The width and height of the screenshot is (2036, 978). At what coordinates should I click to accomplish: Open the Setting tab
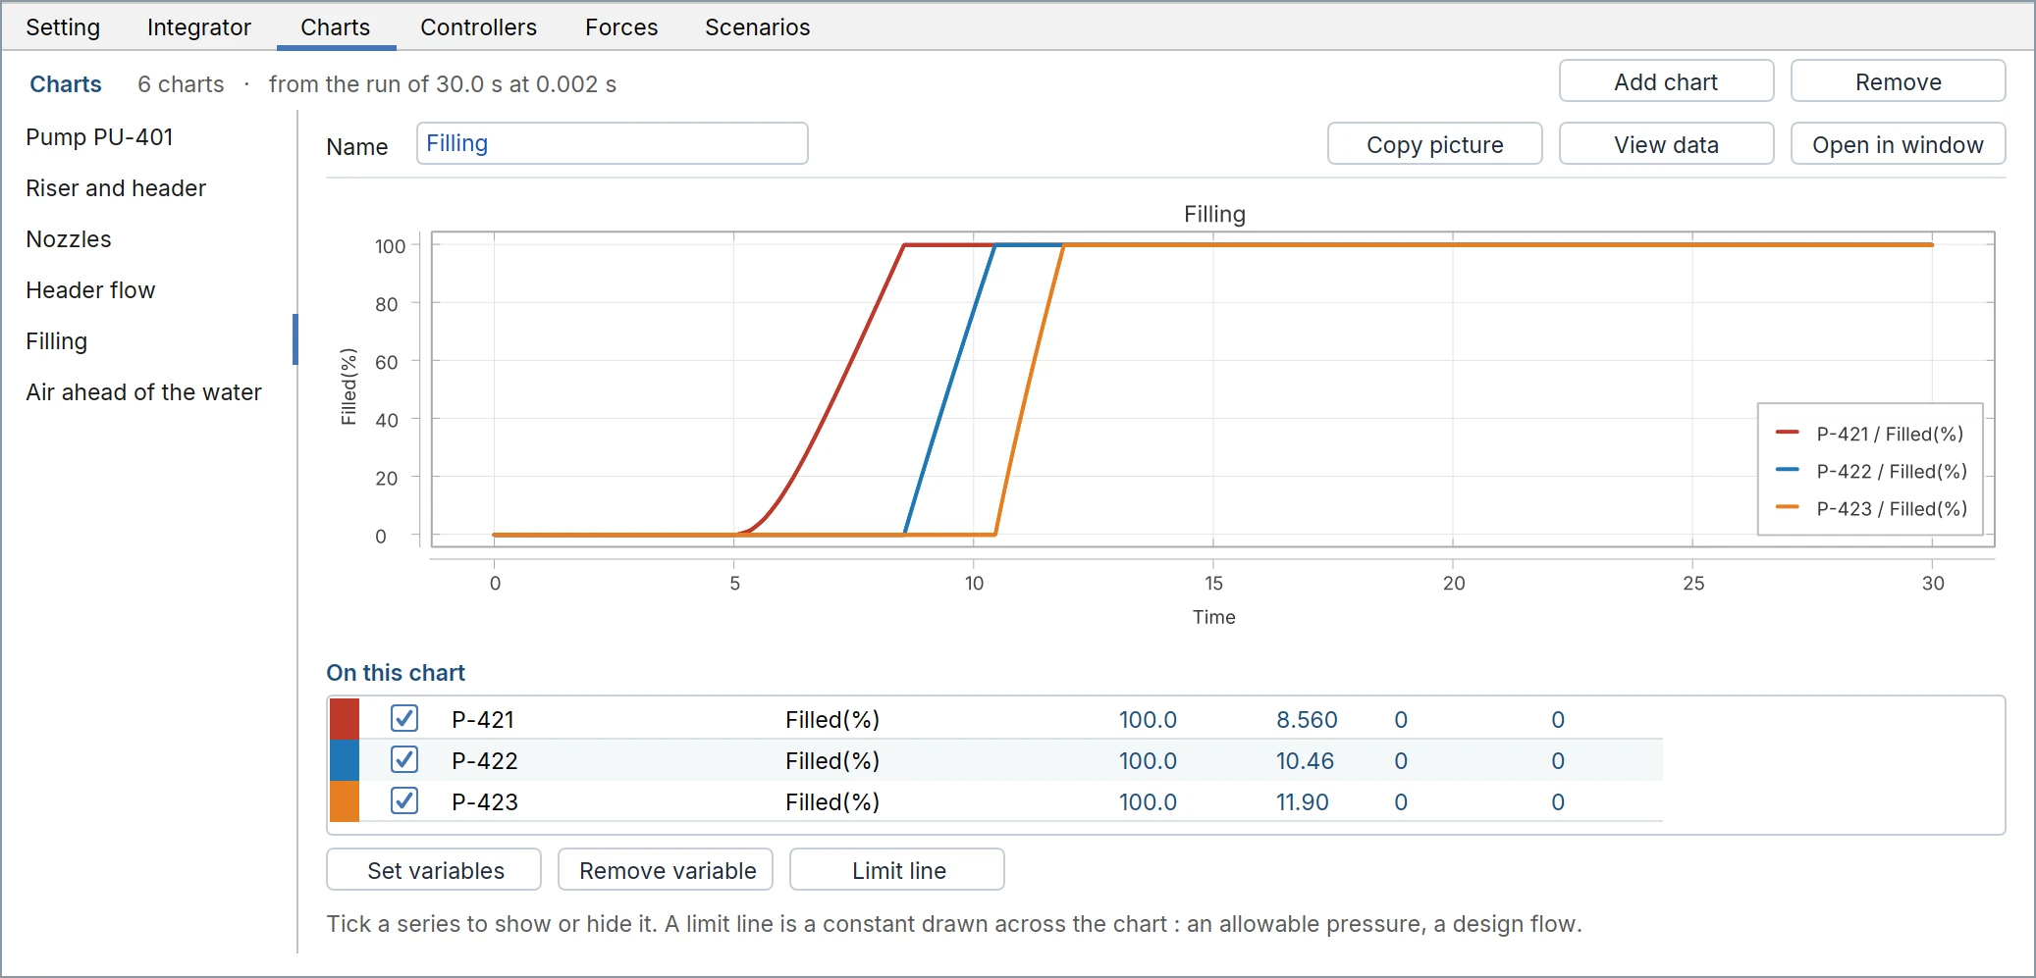tap(63, 27)
